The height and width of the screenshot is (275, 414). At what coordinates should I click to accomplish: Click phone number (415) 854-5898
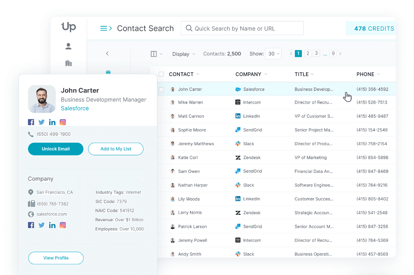[x=372, y=157]
